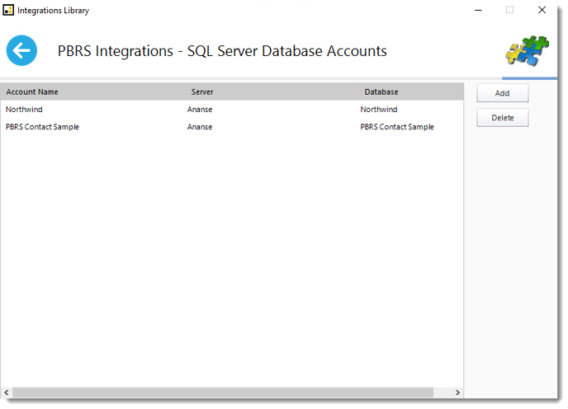Click the puzzle pieces integrations icon
The image size is (568, 409).
point(527,51)
